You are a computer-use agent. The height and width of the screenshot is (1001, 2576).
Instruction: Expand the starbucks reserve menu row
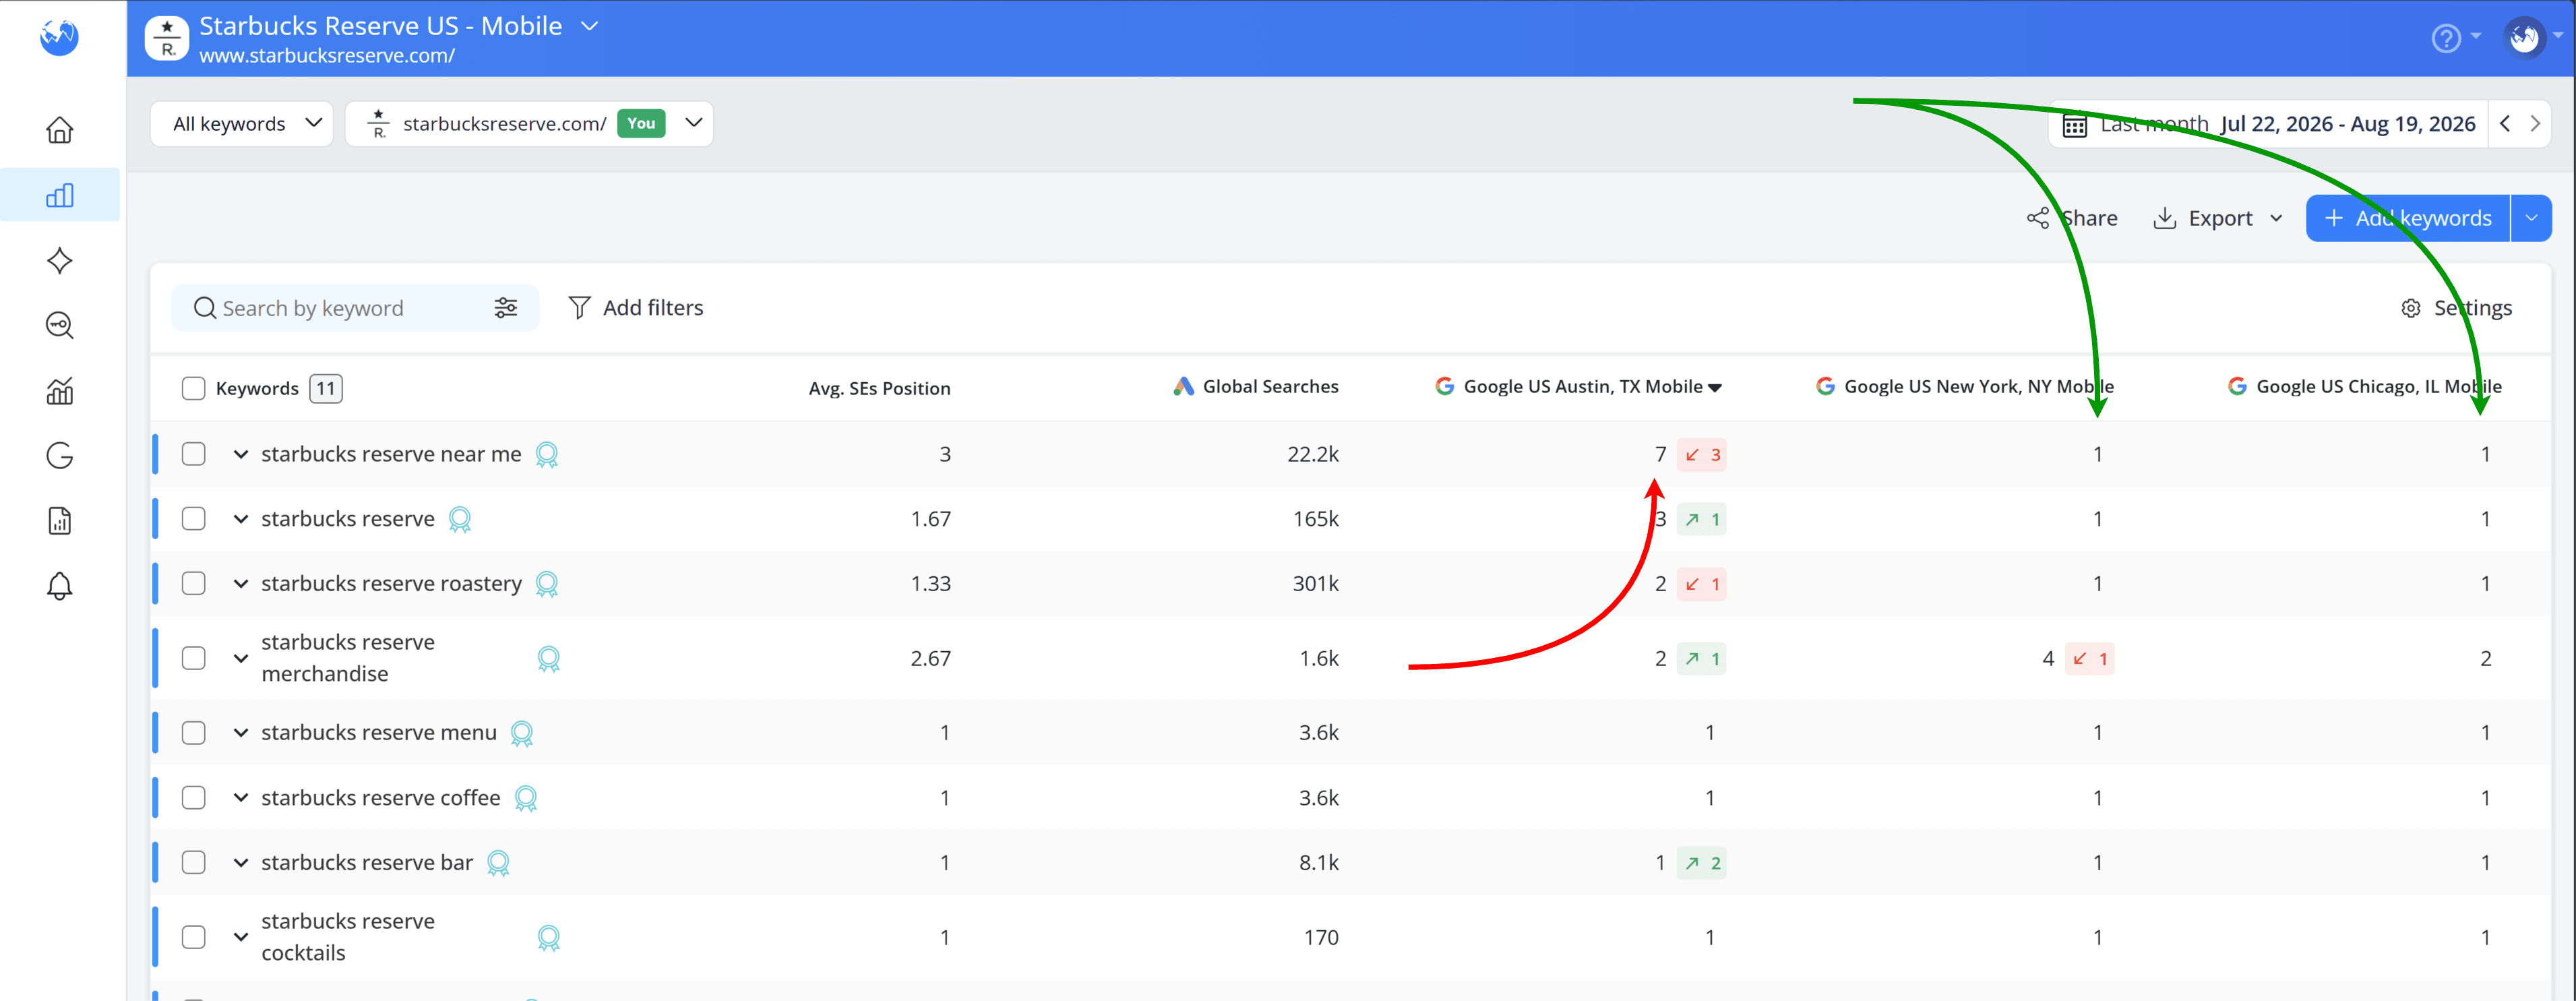coord(241,733)
